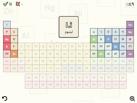Click element cell number 3 under hydrogen
The image size is (137, 103).
7,32
